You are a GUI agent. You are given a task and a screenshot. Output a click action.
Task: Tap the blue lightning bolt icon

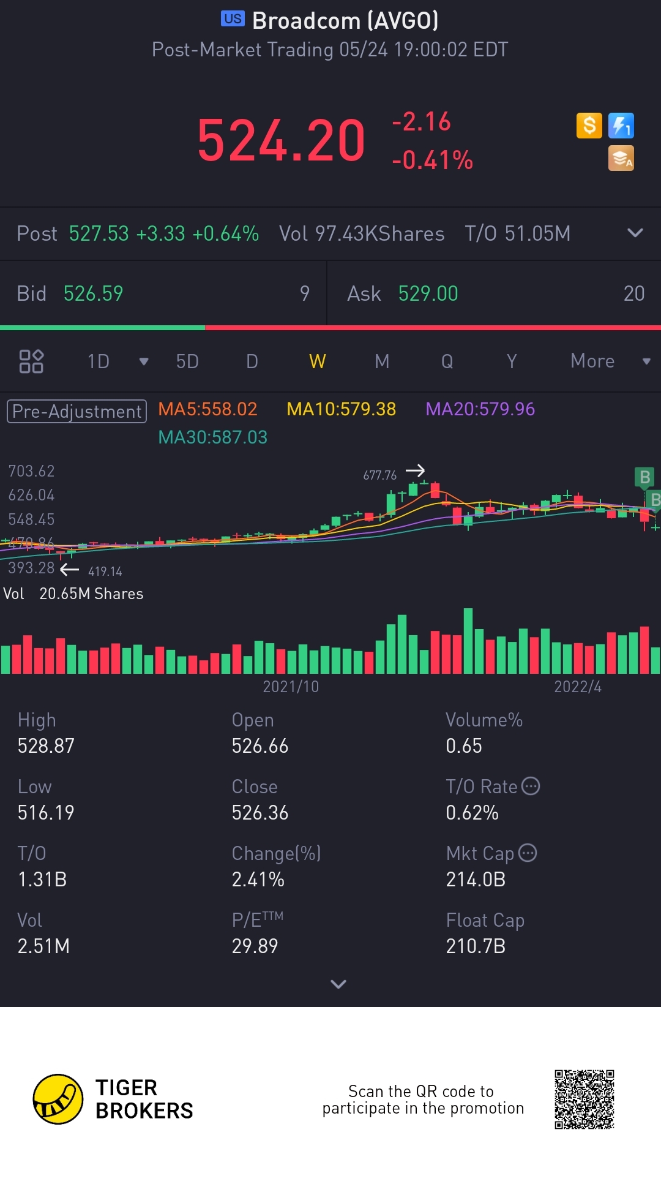tap(621, 126)
